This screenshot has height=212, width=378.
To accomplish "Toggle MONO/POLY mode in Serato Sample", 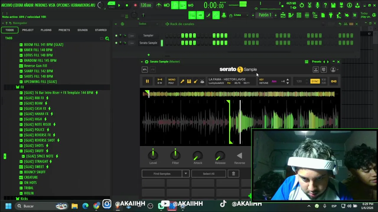I will (172, 81).
